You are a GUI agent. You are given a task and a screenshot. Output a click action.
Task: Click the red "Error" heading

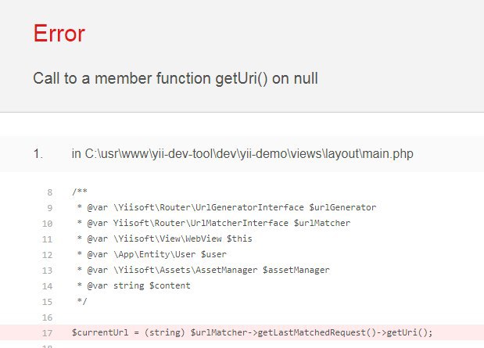coord(59,34)
